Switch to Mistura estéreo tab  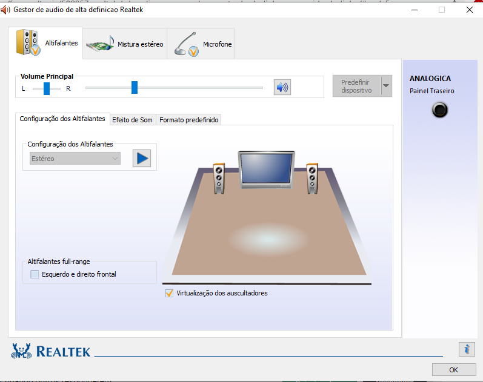coord(125,44)
